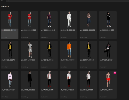Click Inventory link on outfit at_180112_002903
The width and height of the screenshot is (129, 100).
(x=64, y=67)
